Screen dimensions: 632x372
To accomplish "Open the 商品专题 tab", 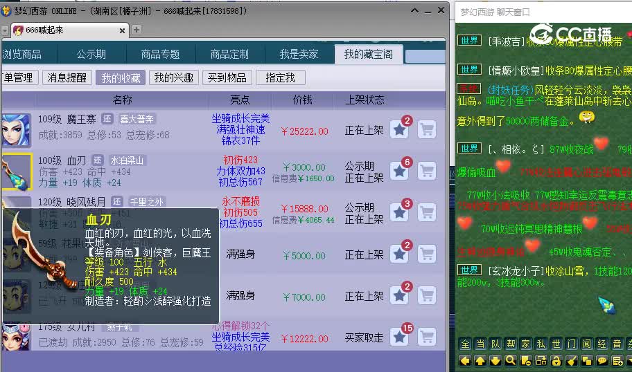I will 160,54.
